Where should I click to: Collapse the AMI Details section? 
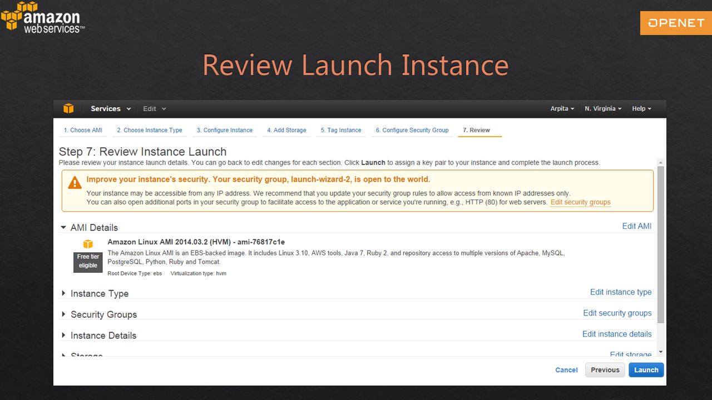pos(65,227)
